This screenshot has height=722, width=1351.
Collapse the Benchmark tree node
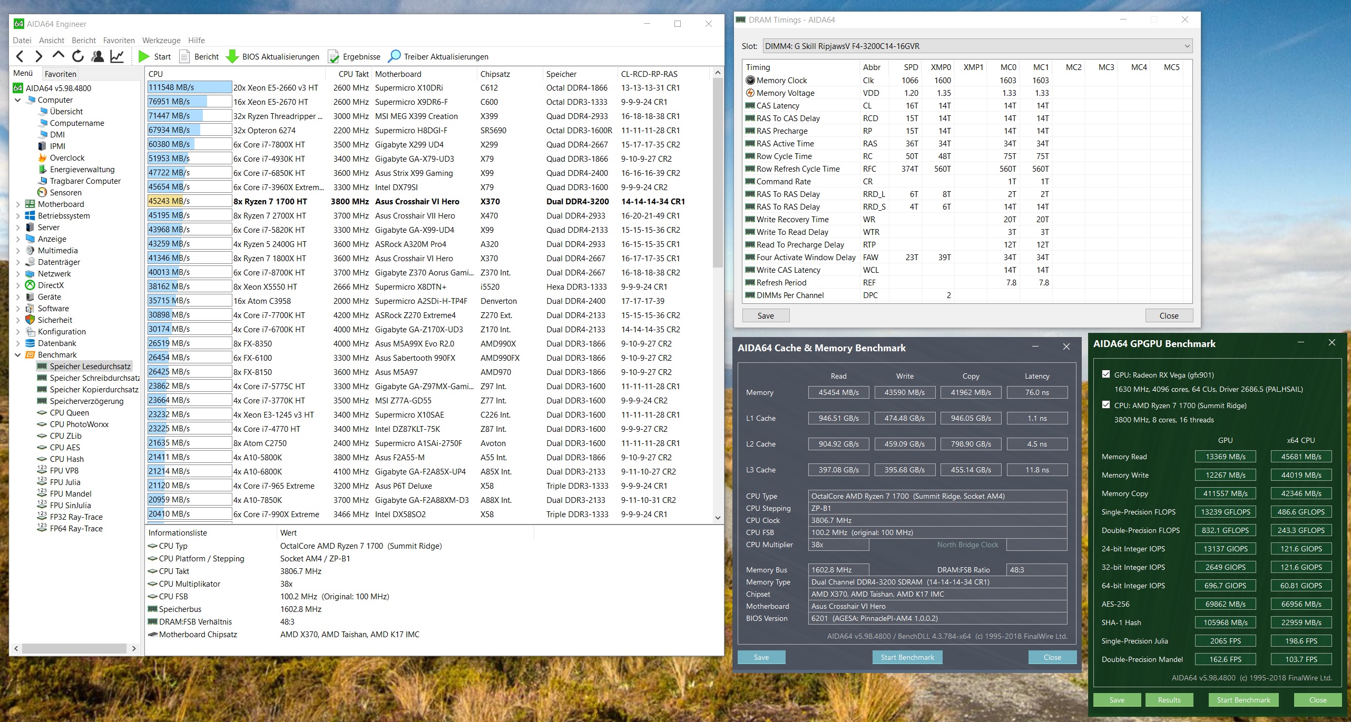(18, 355)
